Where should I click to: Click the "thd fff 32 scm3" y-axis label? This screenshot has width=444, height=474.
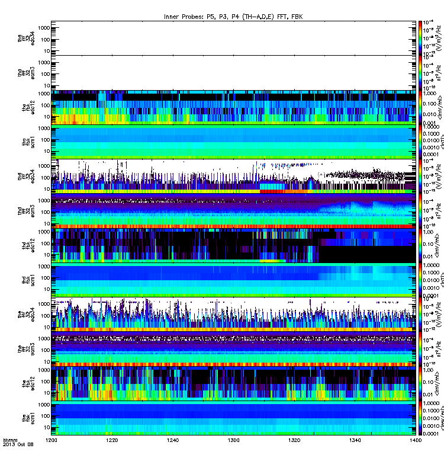(x=26, y=211)
